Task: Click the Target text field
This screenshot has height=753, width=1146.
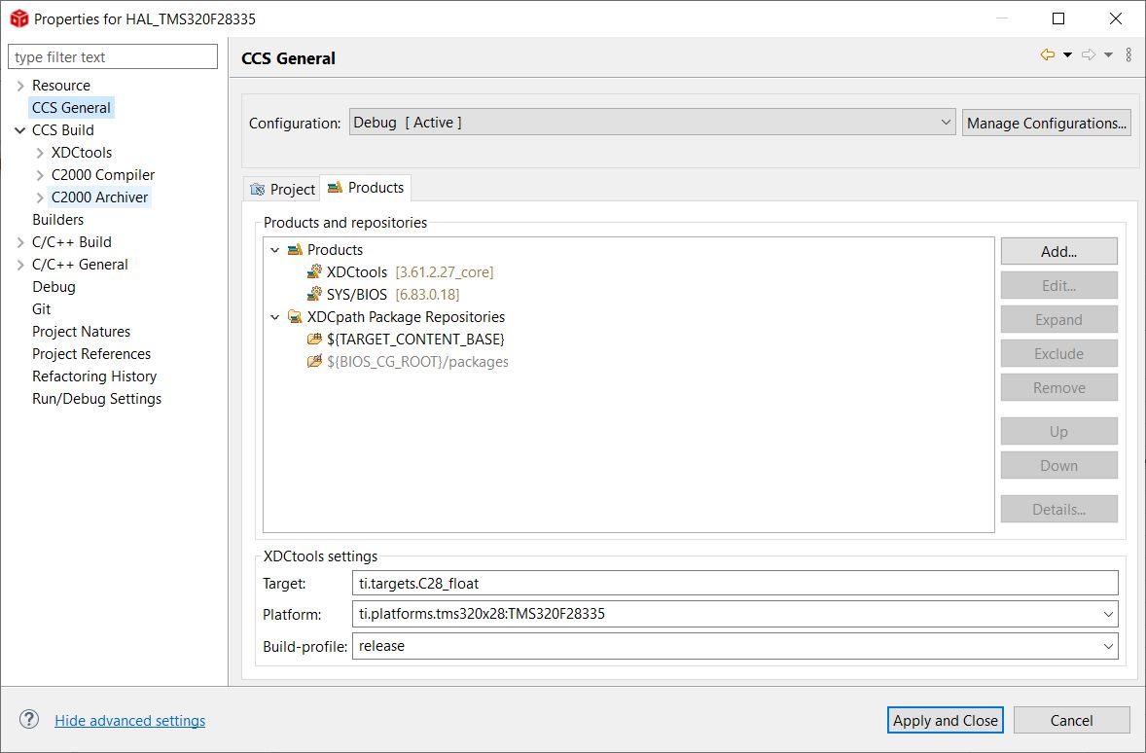Action: coord(734,584)
